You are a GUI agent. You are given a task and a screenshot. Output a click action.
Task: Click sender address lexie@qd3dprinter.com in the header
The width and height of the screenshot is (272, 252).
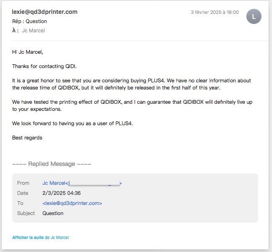(45, 12)
